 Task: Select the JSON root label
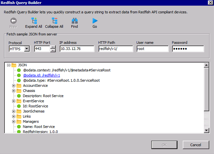pos(22,65)
